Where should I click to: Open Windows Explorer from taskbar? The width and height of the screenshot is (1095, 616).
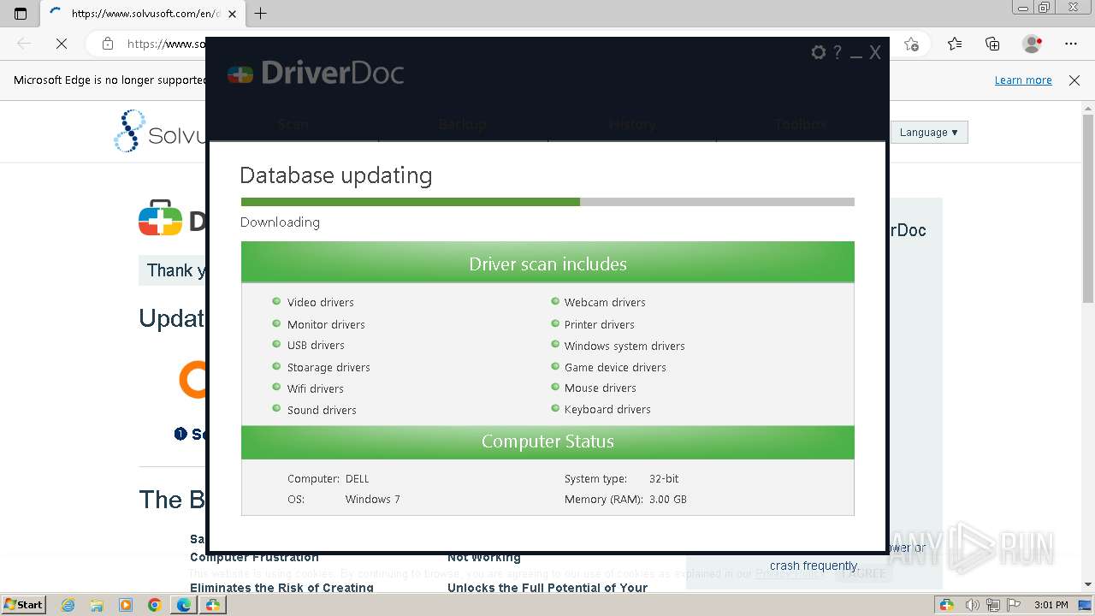97,605
